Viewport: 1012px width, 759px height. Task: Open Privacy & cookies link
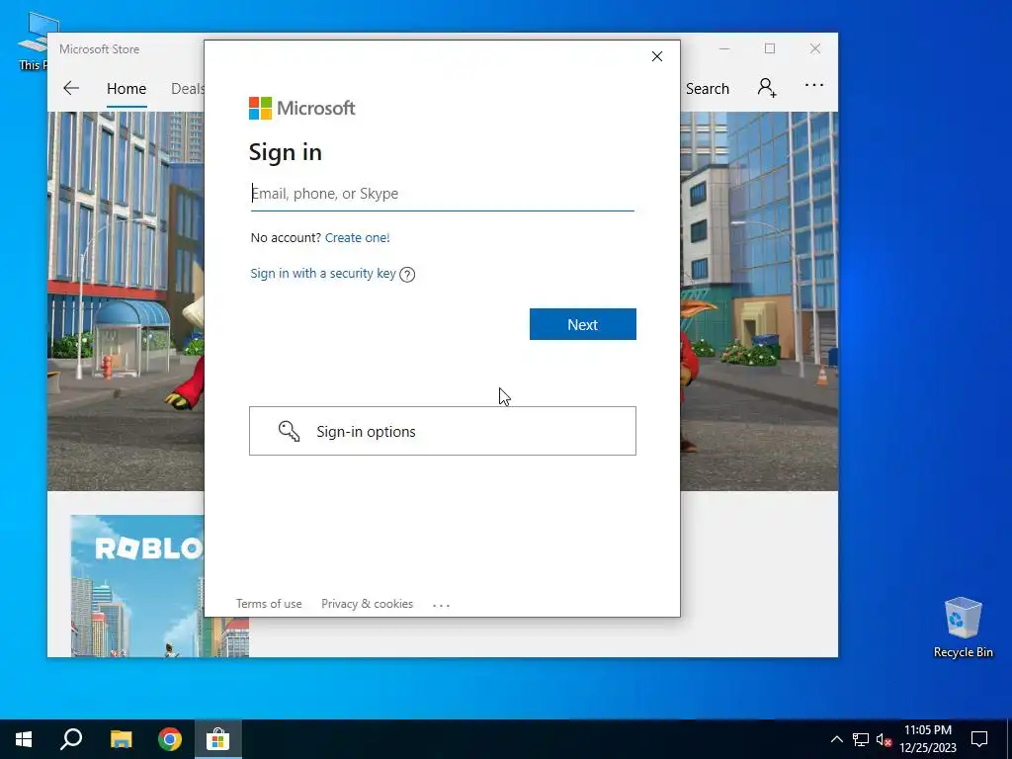coord(368,604)
